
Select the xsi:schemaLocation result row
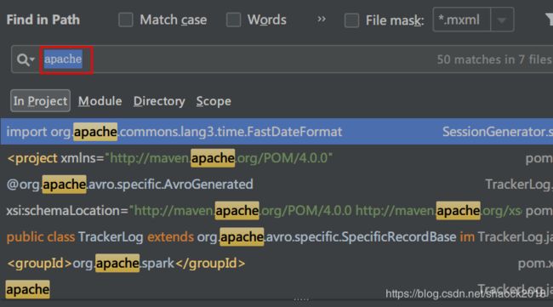tap(276, 210)
